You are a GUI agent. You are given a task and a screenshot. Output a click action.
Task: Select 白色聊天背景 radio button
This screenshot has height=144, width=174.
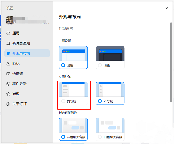[100, 137]
